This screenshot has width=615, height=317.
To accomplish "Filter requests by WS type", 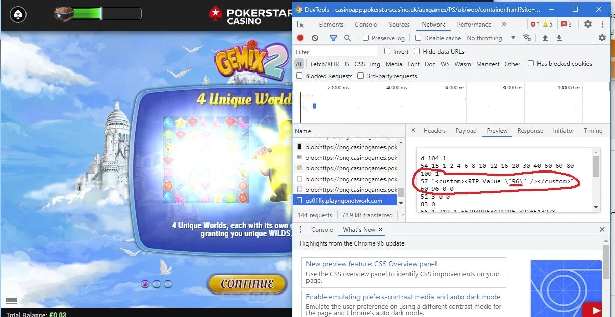I will 445,64.
